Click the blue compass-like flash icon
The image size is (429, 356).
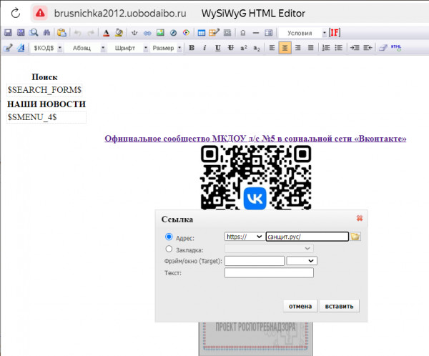tap(173, 33)
